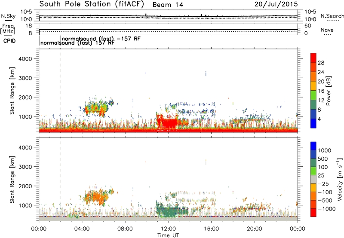Click the "2000" tick in power panel
Screen dimensions: 344x238
click(x=25, y=97)
